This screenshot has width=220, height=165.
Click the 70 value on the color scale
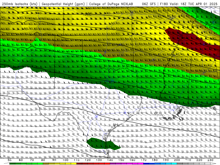point(32,160)
